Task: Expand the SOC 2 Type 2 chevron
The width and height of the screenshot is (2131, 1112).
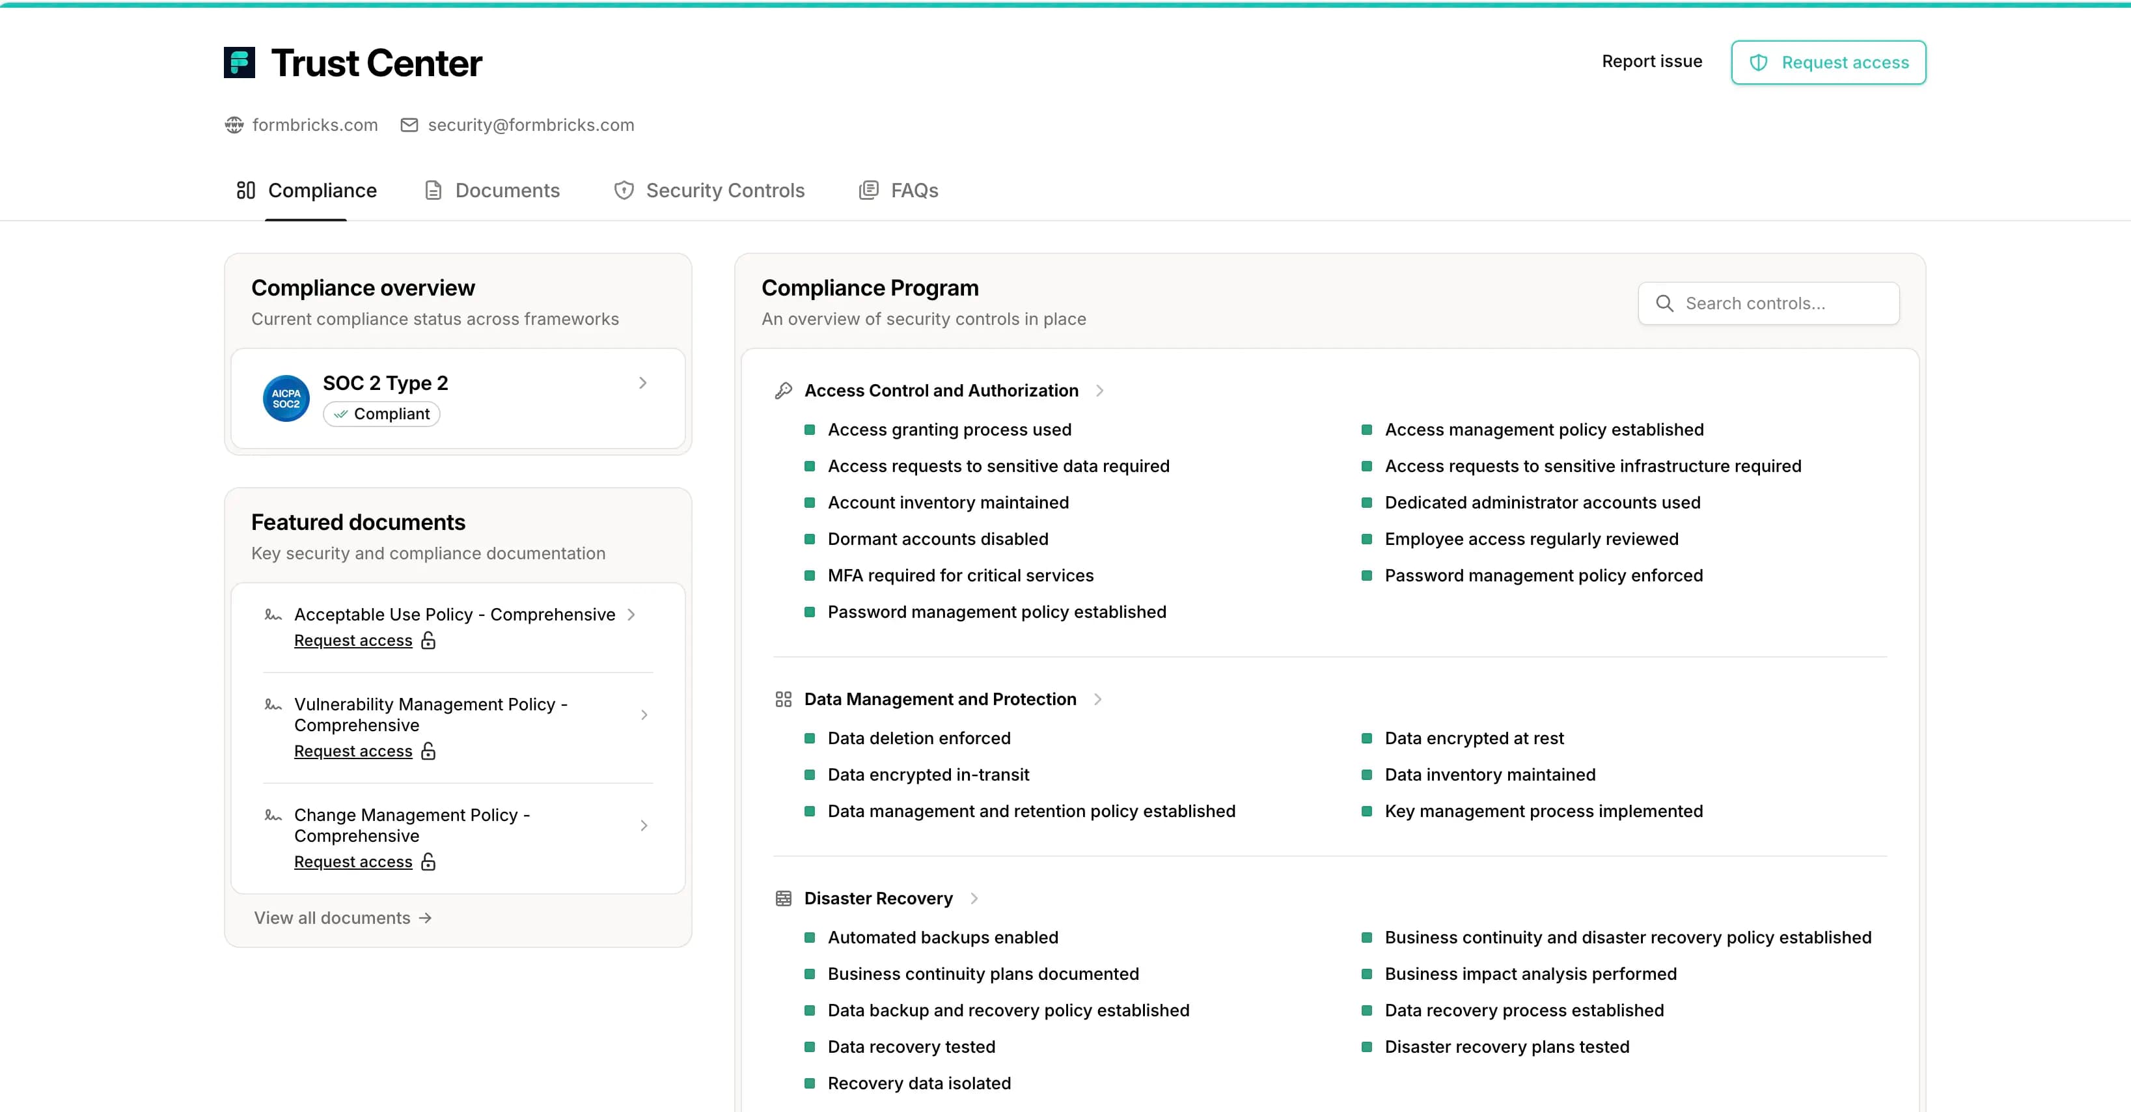Action: click(643, 383)
